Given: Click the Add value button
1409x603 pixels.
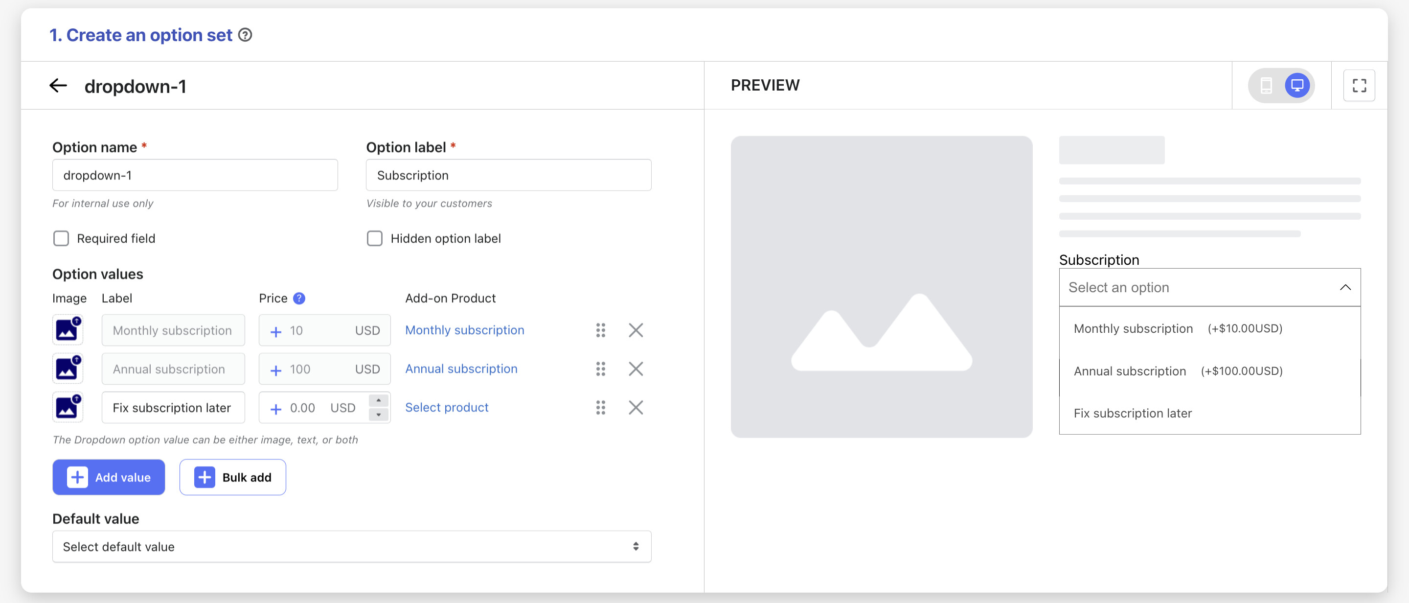Looking at the screenshot, I should [108, 477].
